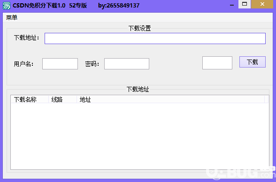The width and height of the screenshot is (276, 182).
Task: Maximize the CSDN download window
Action: click(245, 4)
